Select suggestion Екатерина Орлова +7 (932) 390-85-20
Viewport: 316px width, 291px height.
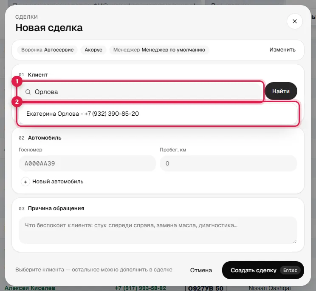[x=158, y=114]
